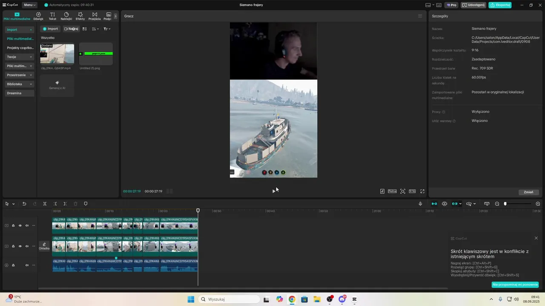Hide the top video track with eye icon
Viewport: 545px width, 306px height.
coord(20,226)
